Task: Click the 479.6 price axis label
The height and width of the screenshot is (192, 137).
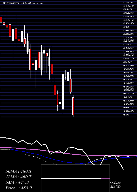Action: (x=127, y=79)
